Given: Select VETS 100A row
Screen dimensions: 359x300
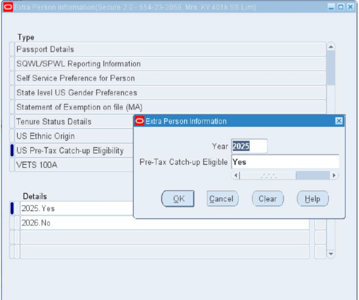Looking at the screenshot, I should coord(74,165).
